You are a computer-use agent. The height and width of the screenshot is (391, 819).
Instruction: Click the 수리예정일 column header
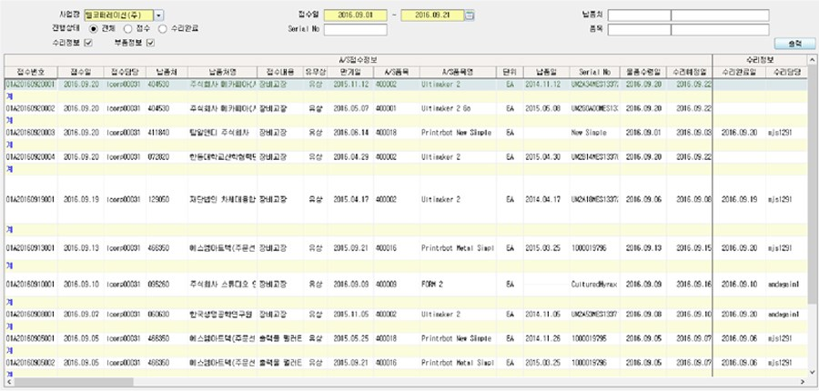tap(690, 72)
